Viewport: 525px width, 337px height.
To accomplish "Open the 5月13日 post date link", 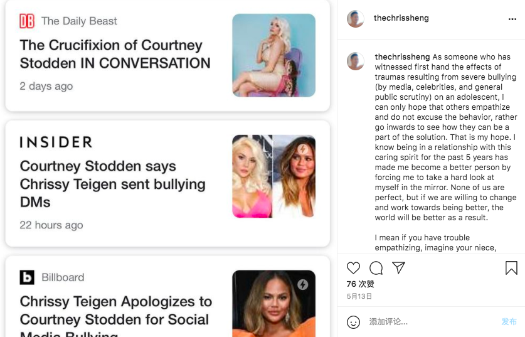I will coord(359,296).
